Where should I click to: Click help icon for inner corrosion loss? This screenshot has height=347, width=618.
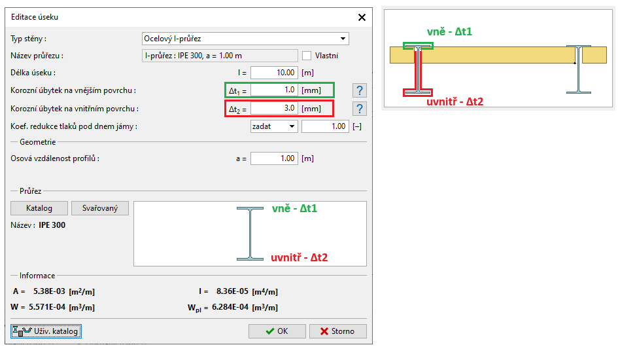coord(358,109)
